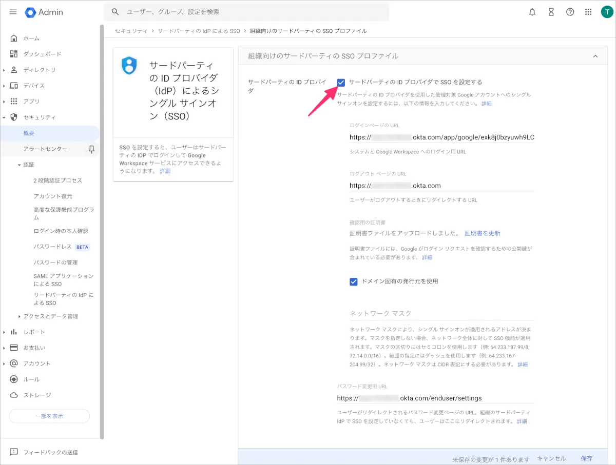Screen dimensions: 616x465
Task: Click the レポート bar chart icon
Action: [x=14, y=332]
